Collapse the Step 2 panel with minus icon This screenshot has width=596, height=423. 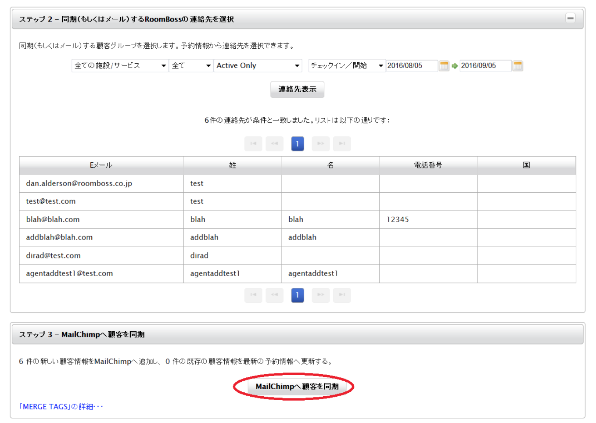[x=570, y=18]
